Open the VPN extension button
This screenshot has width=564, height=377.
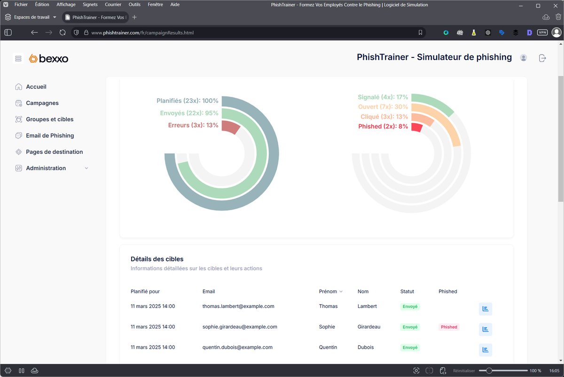[x=542, y=32]
